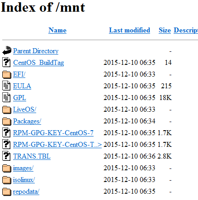
Task: Click the text document icon beside GPL
Action: point(6,97)
